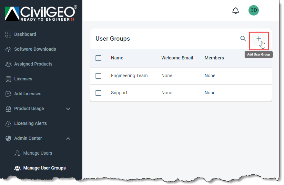
Task: Open Manage Users in the sidebar
Action: 37,153
